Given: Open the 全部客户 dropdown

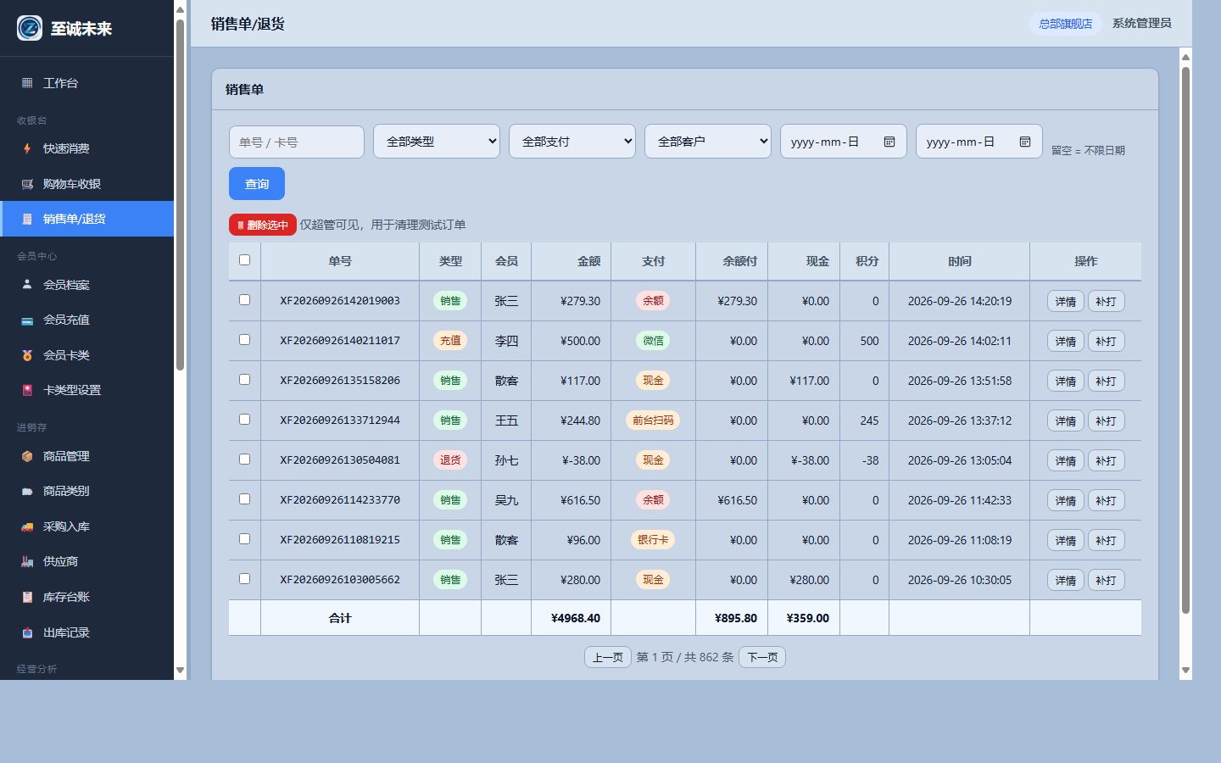Looking at the screenshot, I should [708, 142].
